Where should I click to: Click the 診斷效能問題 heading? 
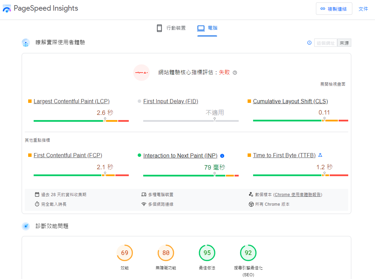(x=52, y=226)
